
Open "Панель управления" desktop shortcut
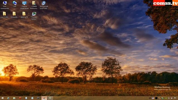click(x=24, y=5)
